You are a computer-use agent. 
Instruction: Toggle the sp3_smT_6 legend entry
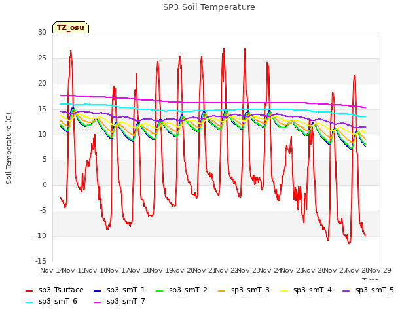point(51,301)
